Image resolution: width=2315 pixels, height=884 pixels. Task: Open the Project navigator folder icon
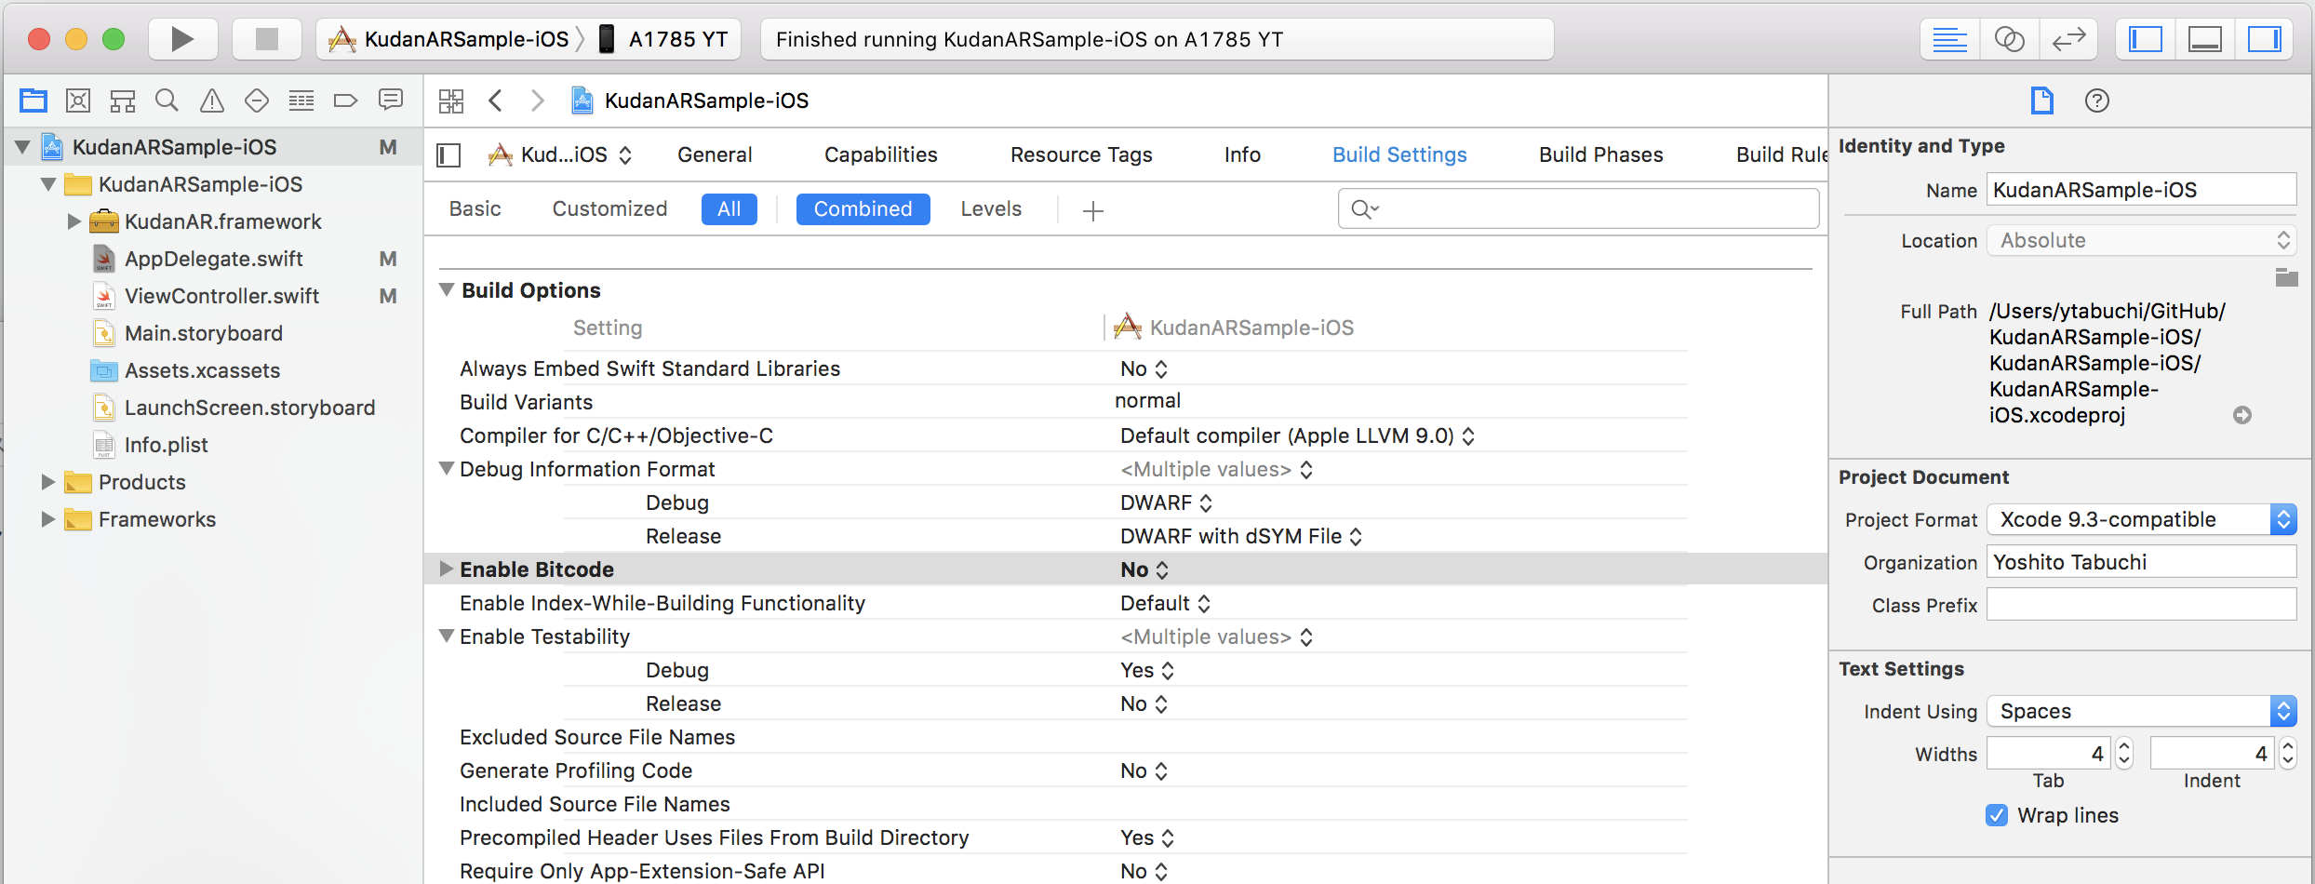pyautogui.click(x=33, y=100)
